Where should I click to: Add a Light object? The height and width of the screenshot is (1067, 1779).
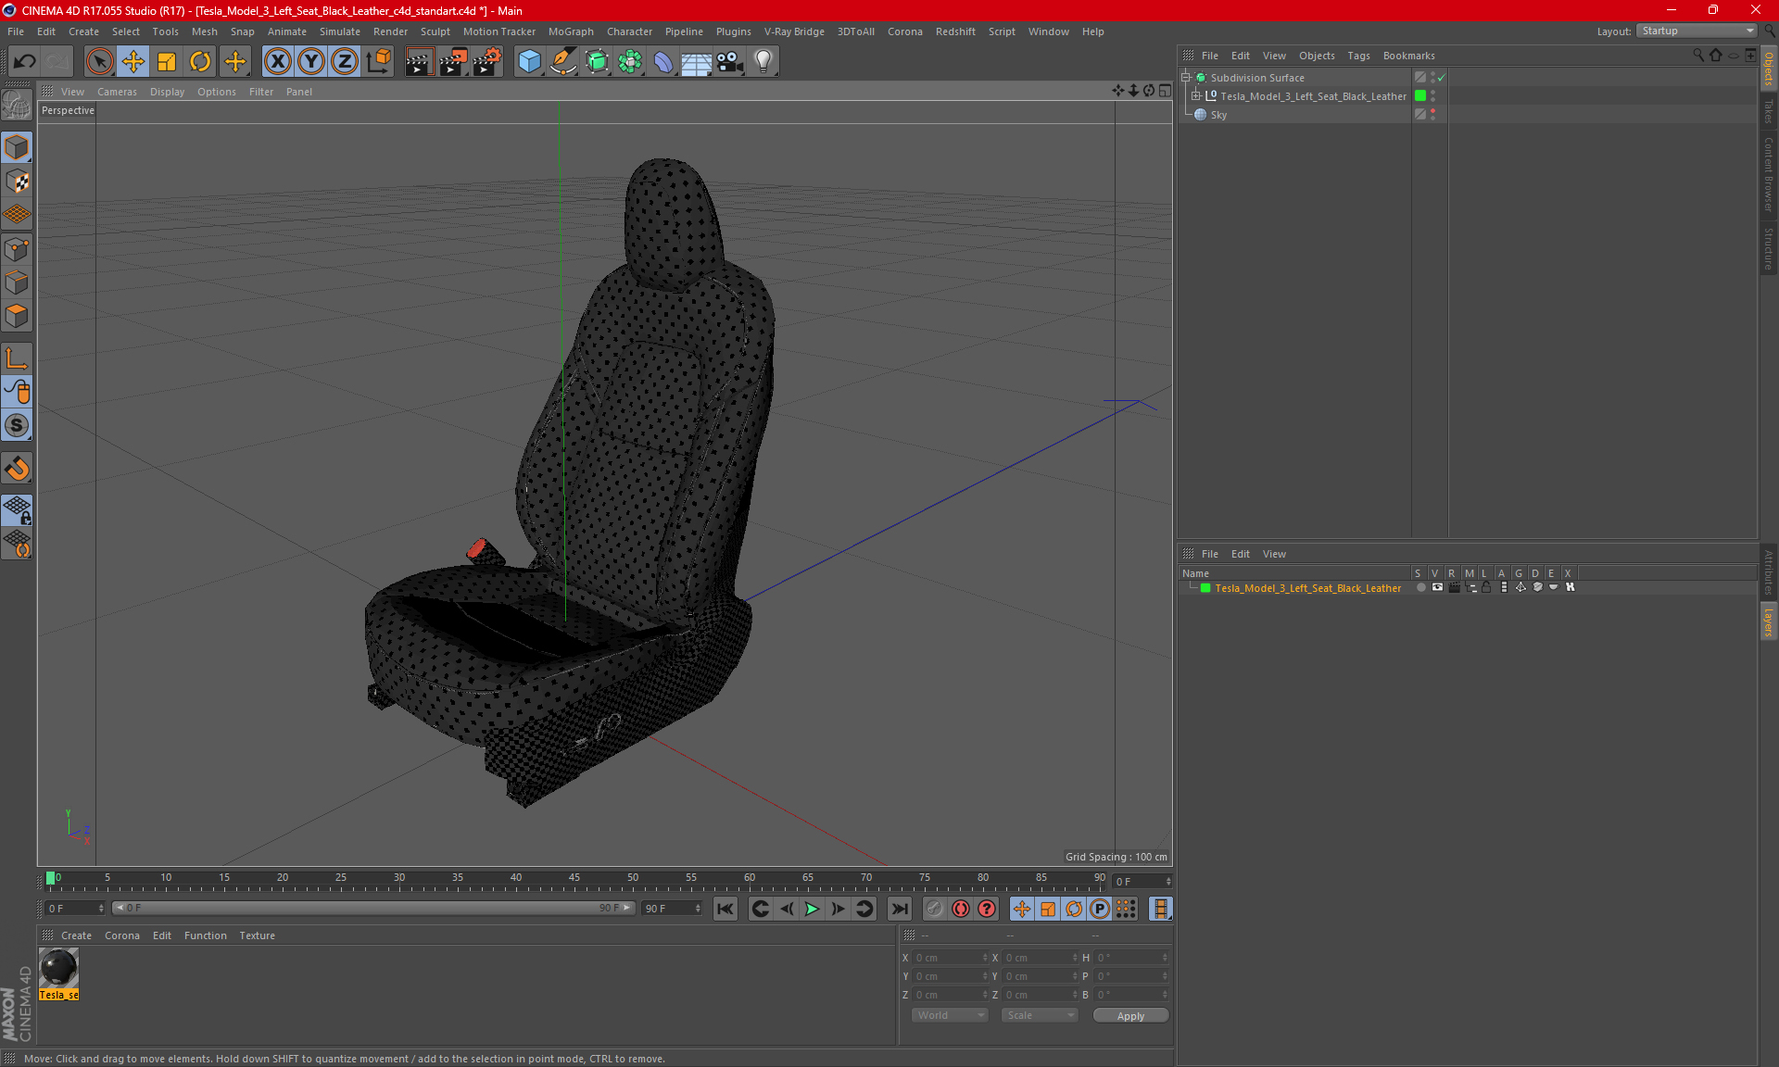[x=763, y=62]
